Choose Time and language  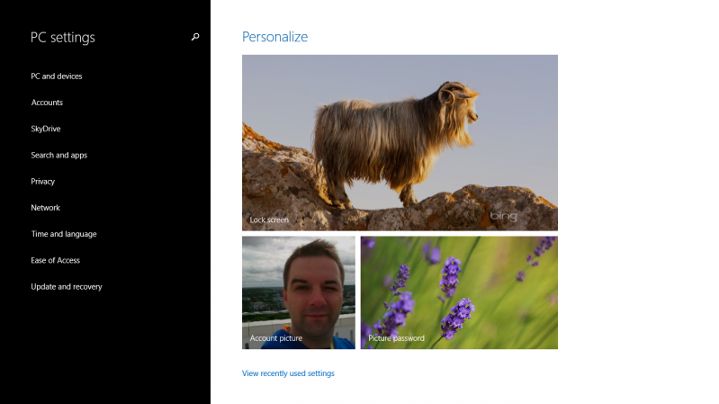click(x=63, y=234)
